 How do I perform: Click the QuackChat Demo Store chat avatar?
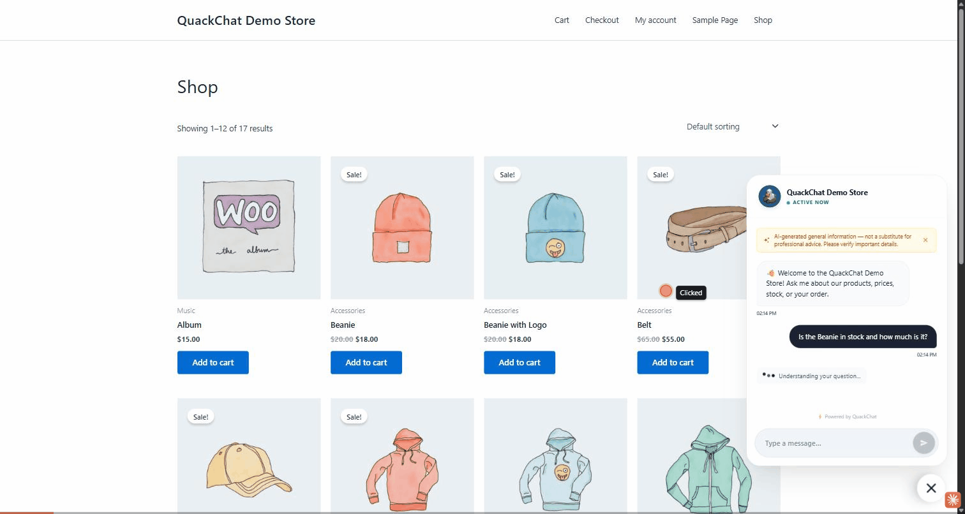tap(770, 196)
